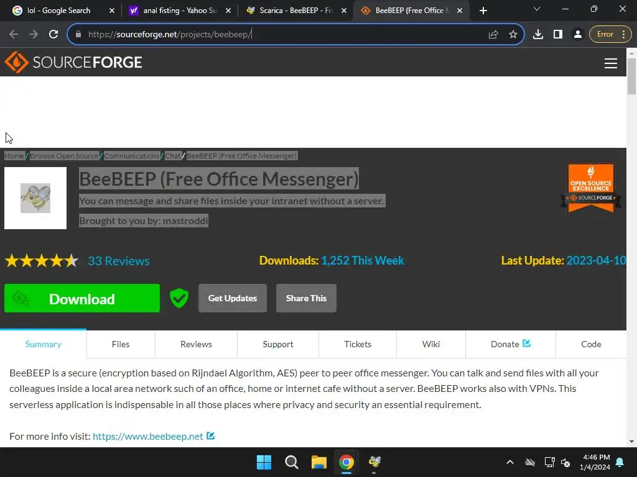Open the Chrome downloads icon
This screenshot has width=637, height=477.
(538, 34)
